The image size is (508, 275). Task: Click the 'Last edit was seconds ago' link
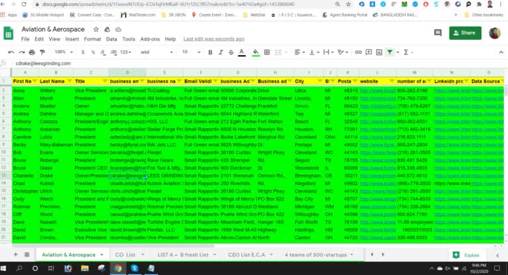[x=214, y=39]
